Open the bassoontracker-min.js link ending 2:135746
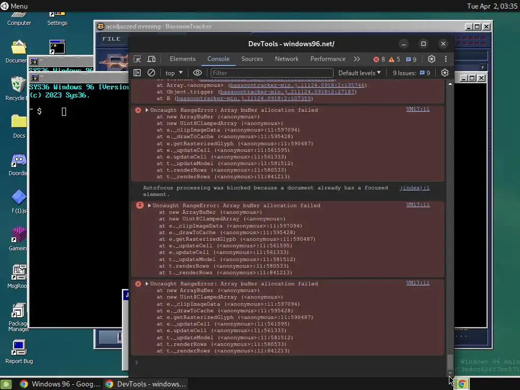Image resolution: width=520 pixels, height=390 pixels. pyautogui.click(x=298, y=85)
